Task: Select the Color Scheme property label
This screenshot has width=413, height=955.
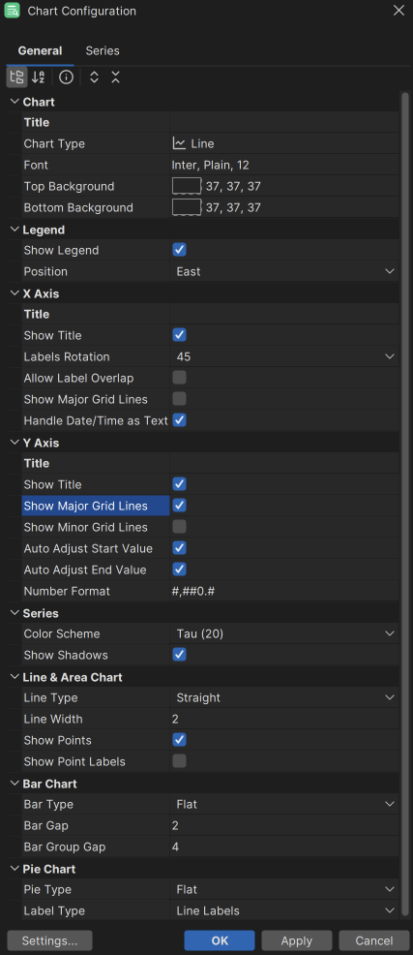Action: click(x=62, y=634)
